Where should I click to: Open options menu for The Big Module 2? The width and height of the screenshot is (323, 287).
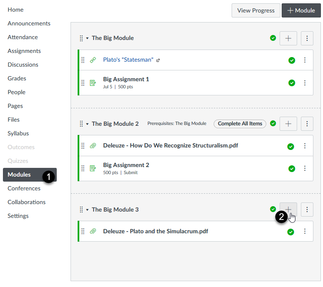tap(307, 124)
